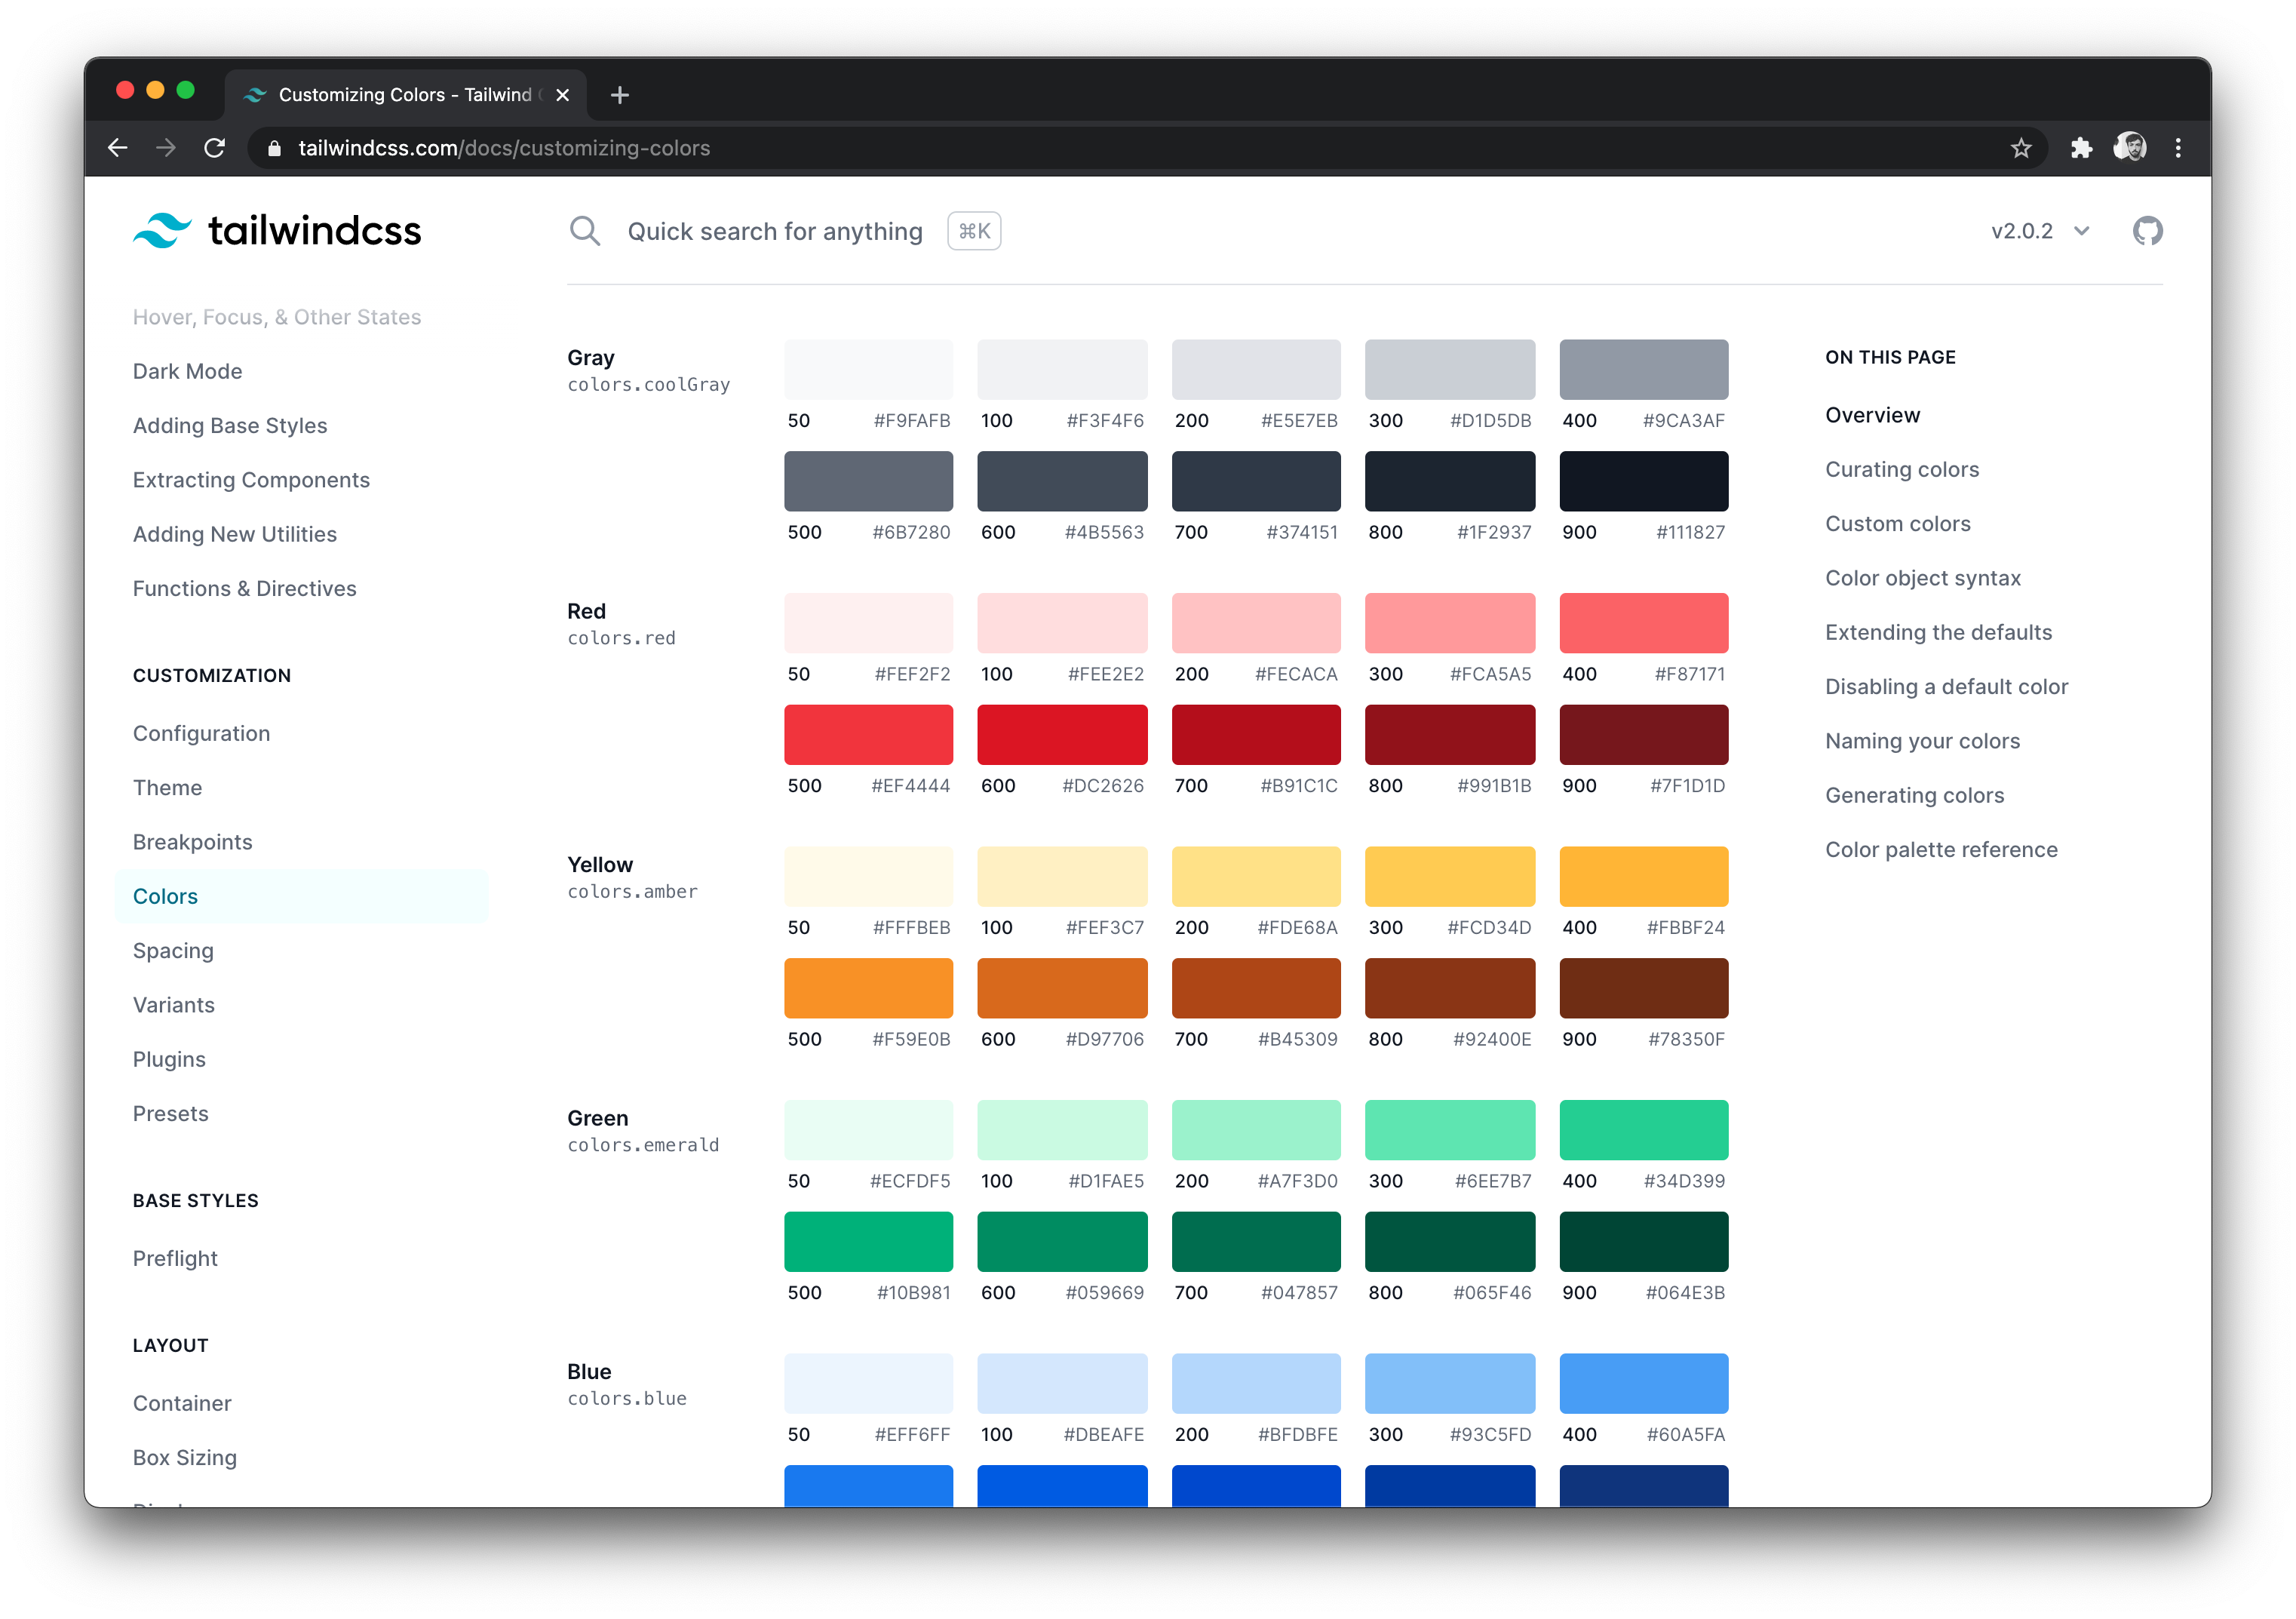Close the Customizing Colors tab
Viewport: 2296px width, 1619px height.
(563, 95)
